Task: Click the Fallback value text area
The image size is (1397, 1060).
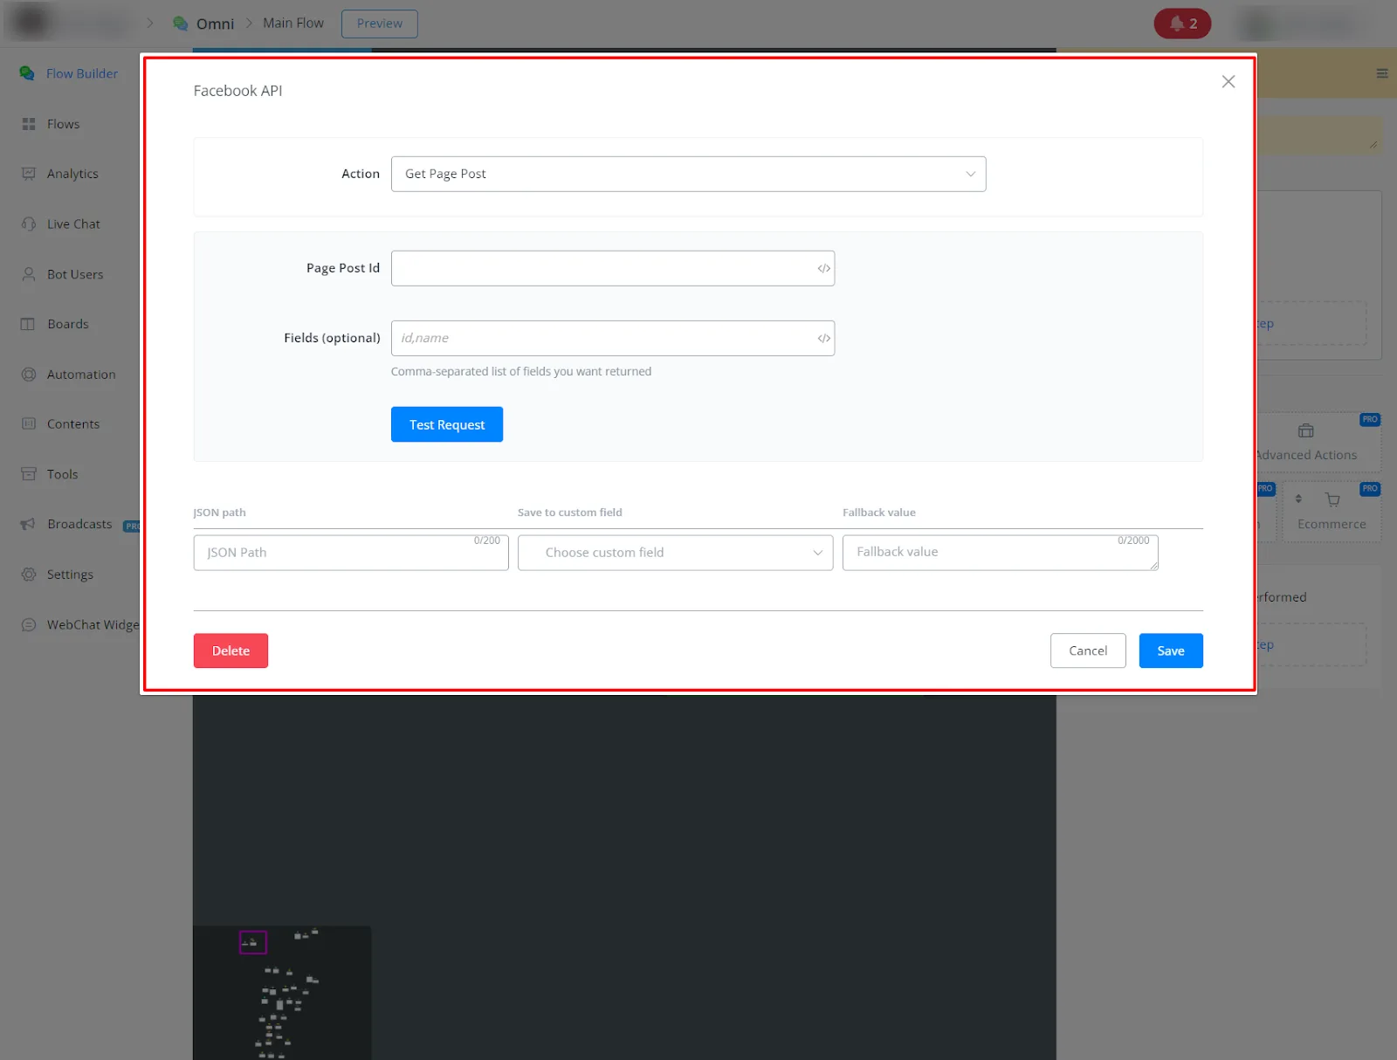Action: (1001, 553)
